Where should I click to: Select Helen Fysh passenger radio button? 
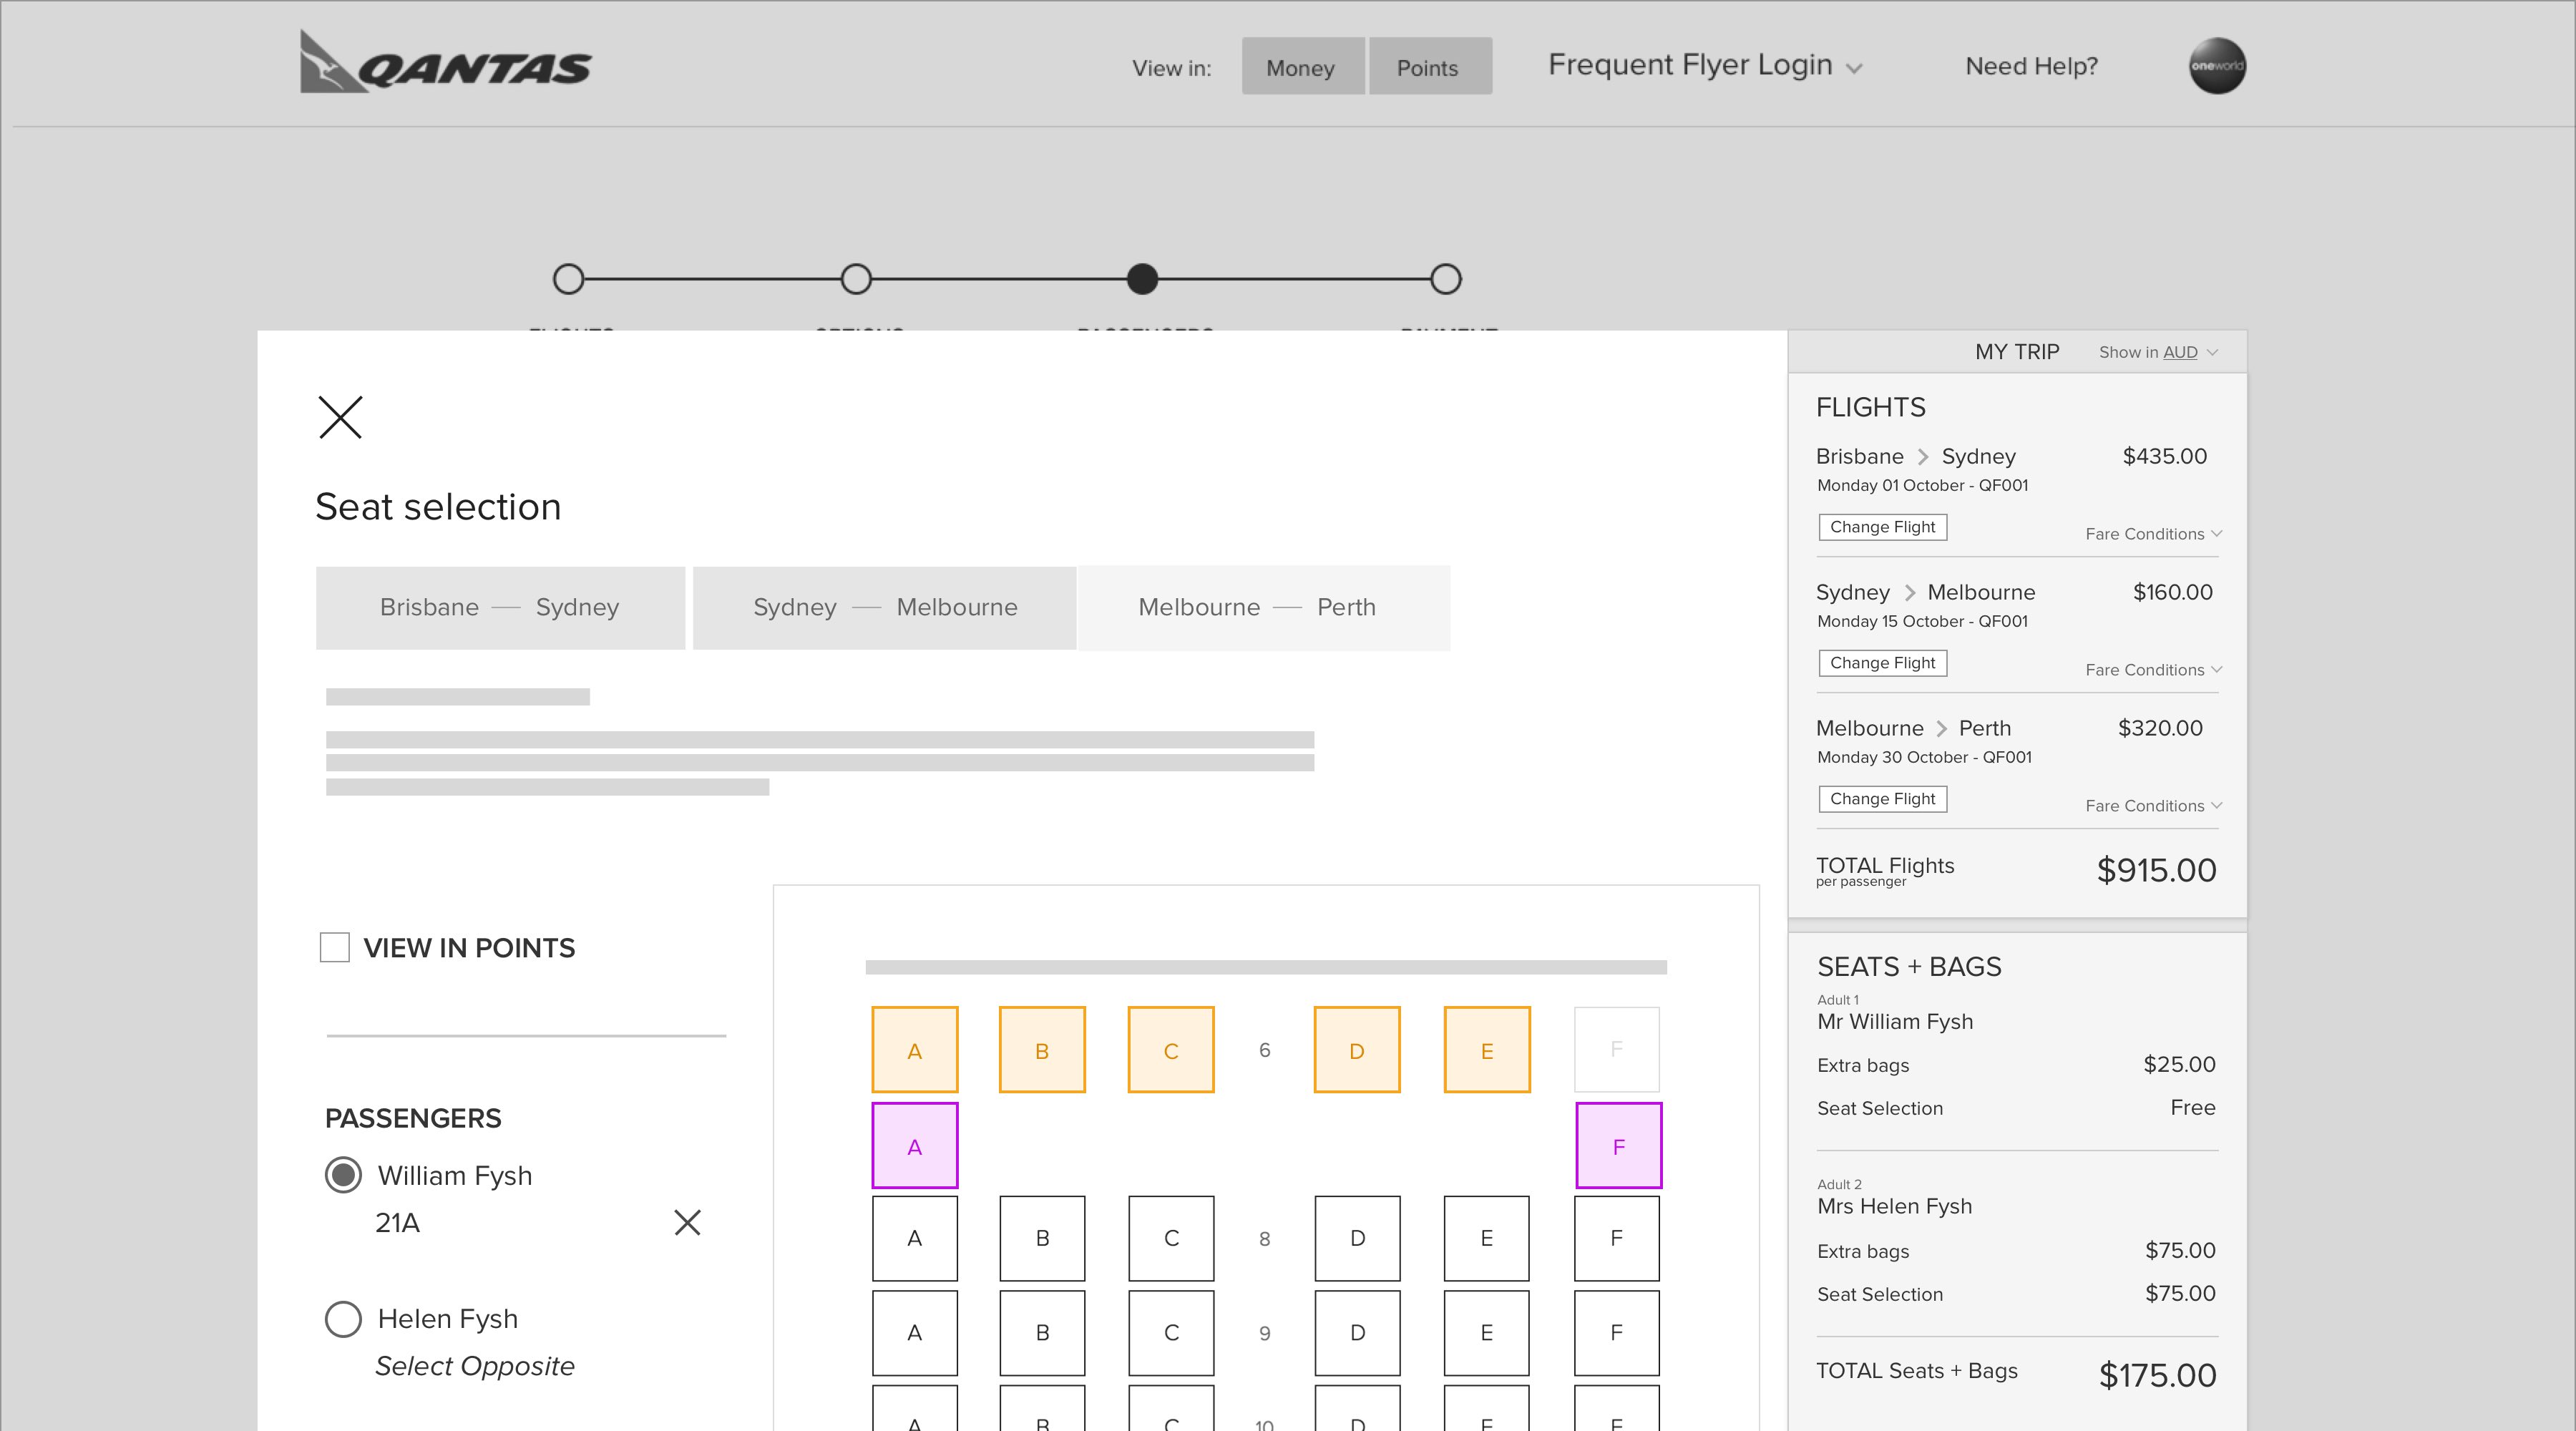pyautogui.click(x=343, y=1319)
